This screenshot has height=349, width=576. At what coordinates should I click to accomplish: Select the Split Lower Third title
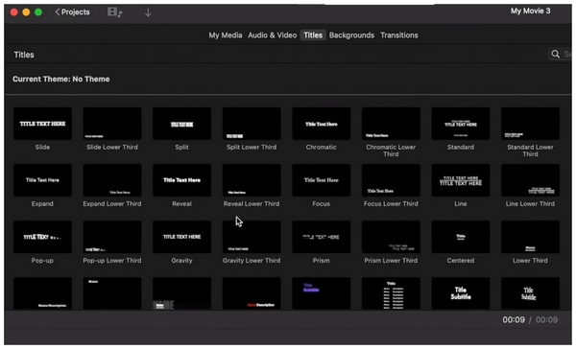tap(252, 124)
